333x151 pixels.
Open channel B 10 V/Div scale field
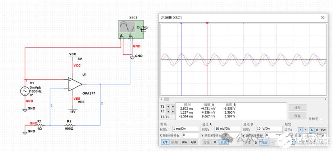pos(269,129)
